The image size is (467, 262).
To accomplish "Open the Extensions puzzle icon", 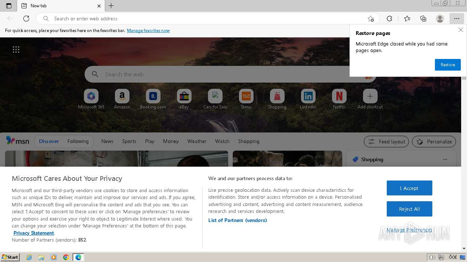I will tap(390, 19).
